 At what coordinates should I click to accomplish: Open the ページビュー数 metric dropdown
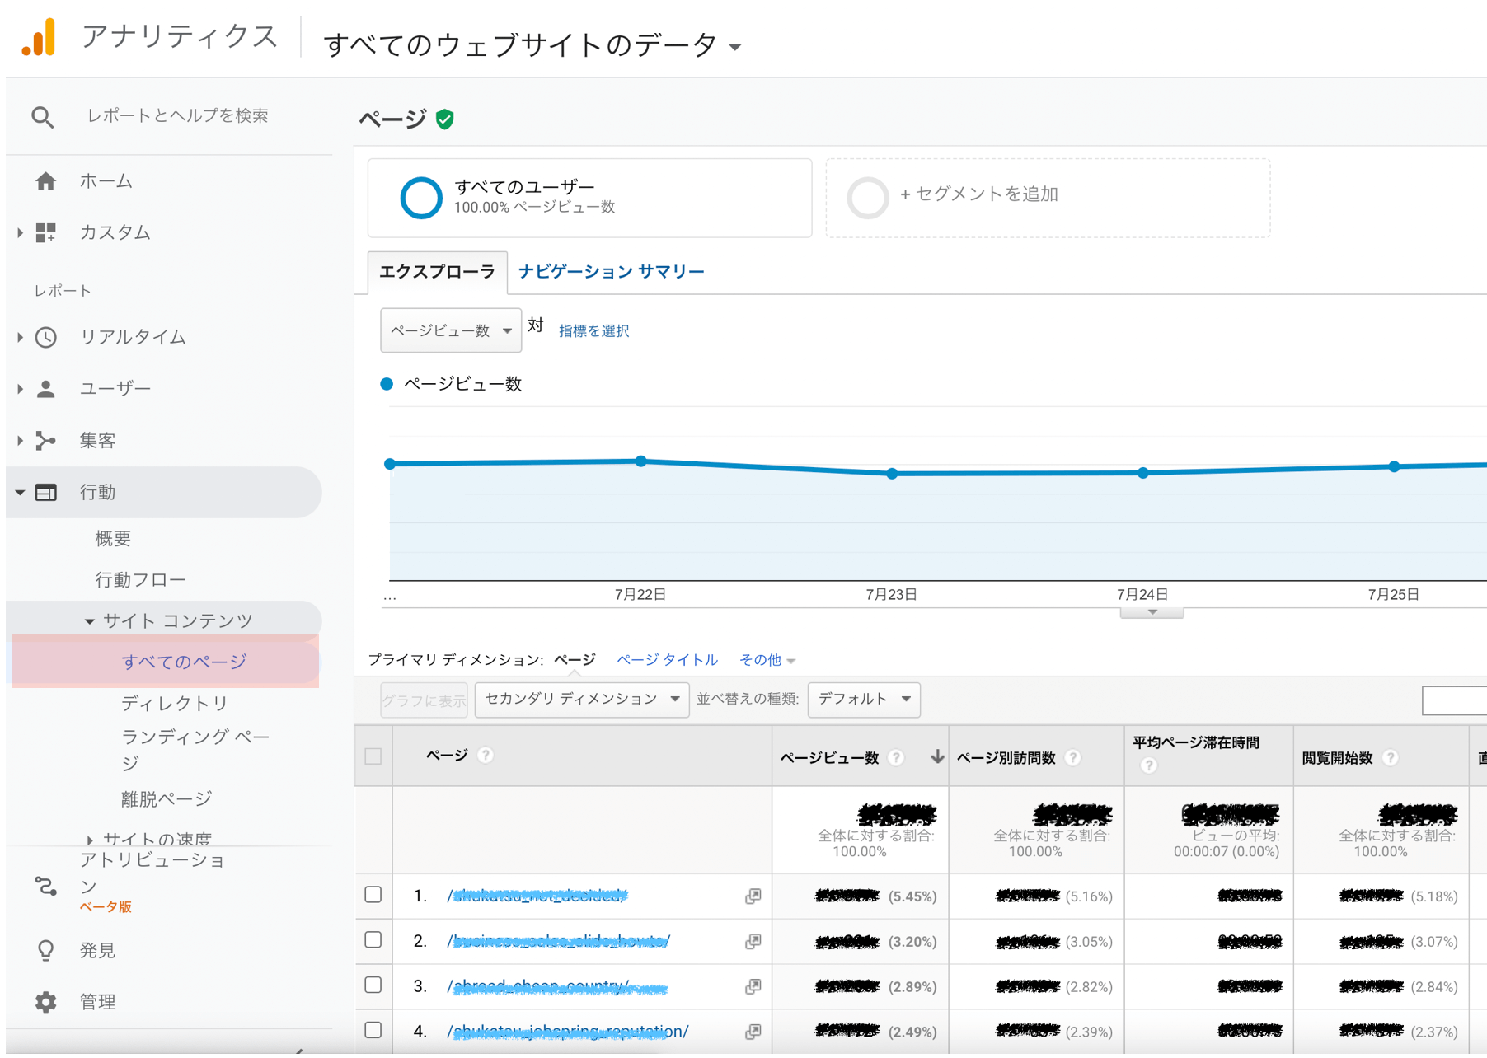[450, 330]
